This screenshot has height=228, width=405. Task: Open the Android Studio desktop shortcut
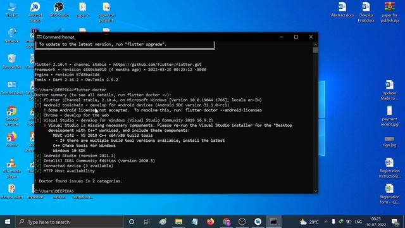[35, 12]
